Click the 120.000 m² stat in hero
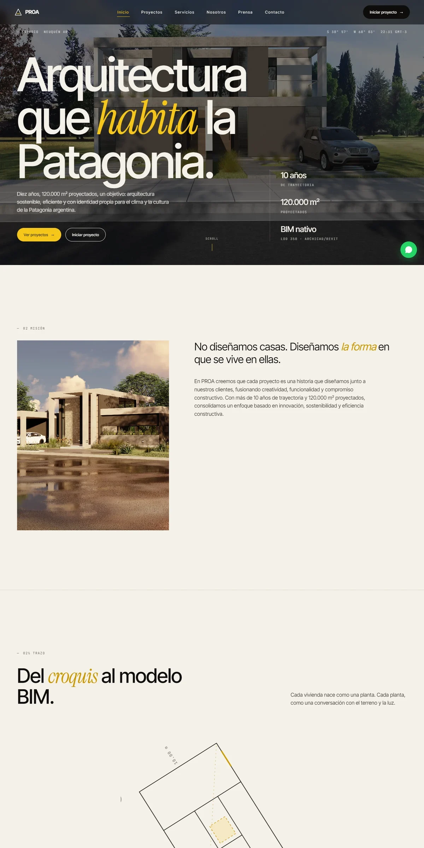The width and height of the screenshot is (424, 848). click(300, 202)
